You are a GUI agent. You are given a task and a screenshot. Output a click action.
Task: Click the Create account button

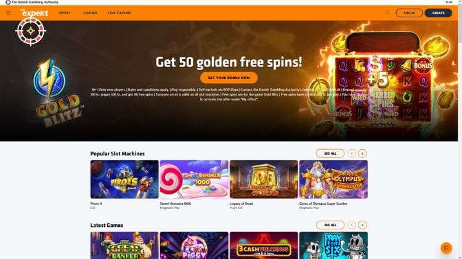pyautogui.click(x=438, y=13)
